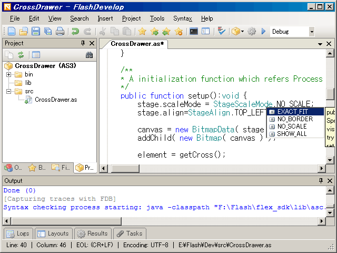This screenshot has height=253, width=337.
Task: Click the Project panel copy files icon
Action: click(x=9, y=55)
